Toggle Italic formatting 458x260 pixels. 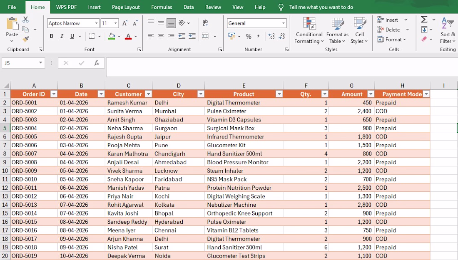click(x=62, y=36)
